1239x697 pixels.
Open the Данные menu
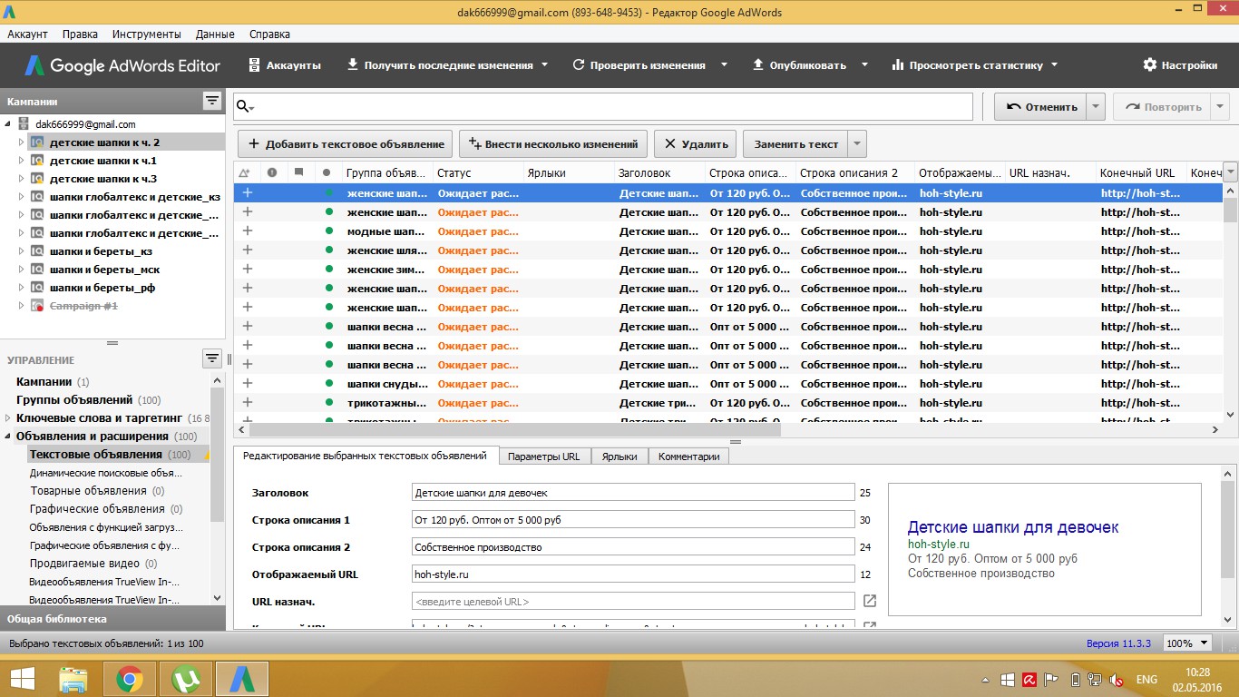(215, 34)
